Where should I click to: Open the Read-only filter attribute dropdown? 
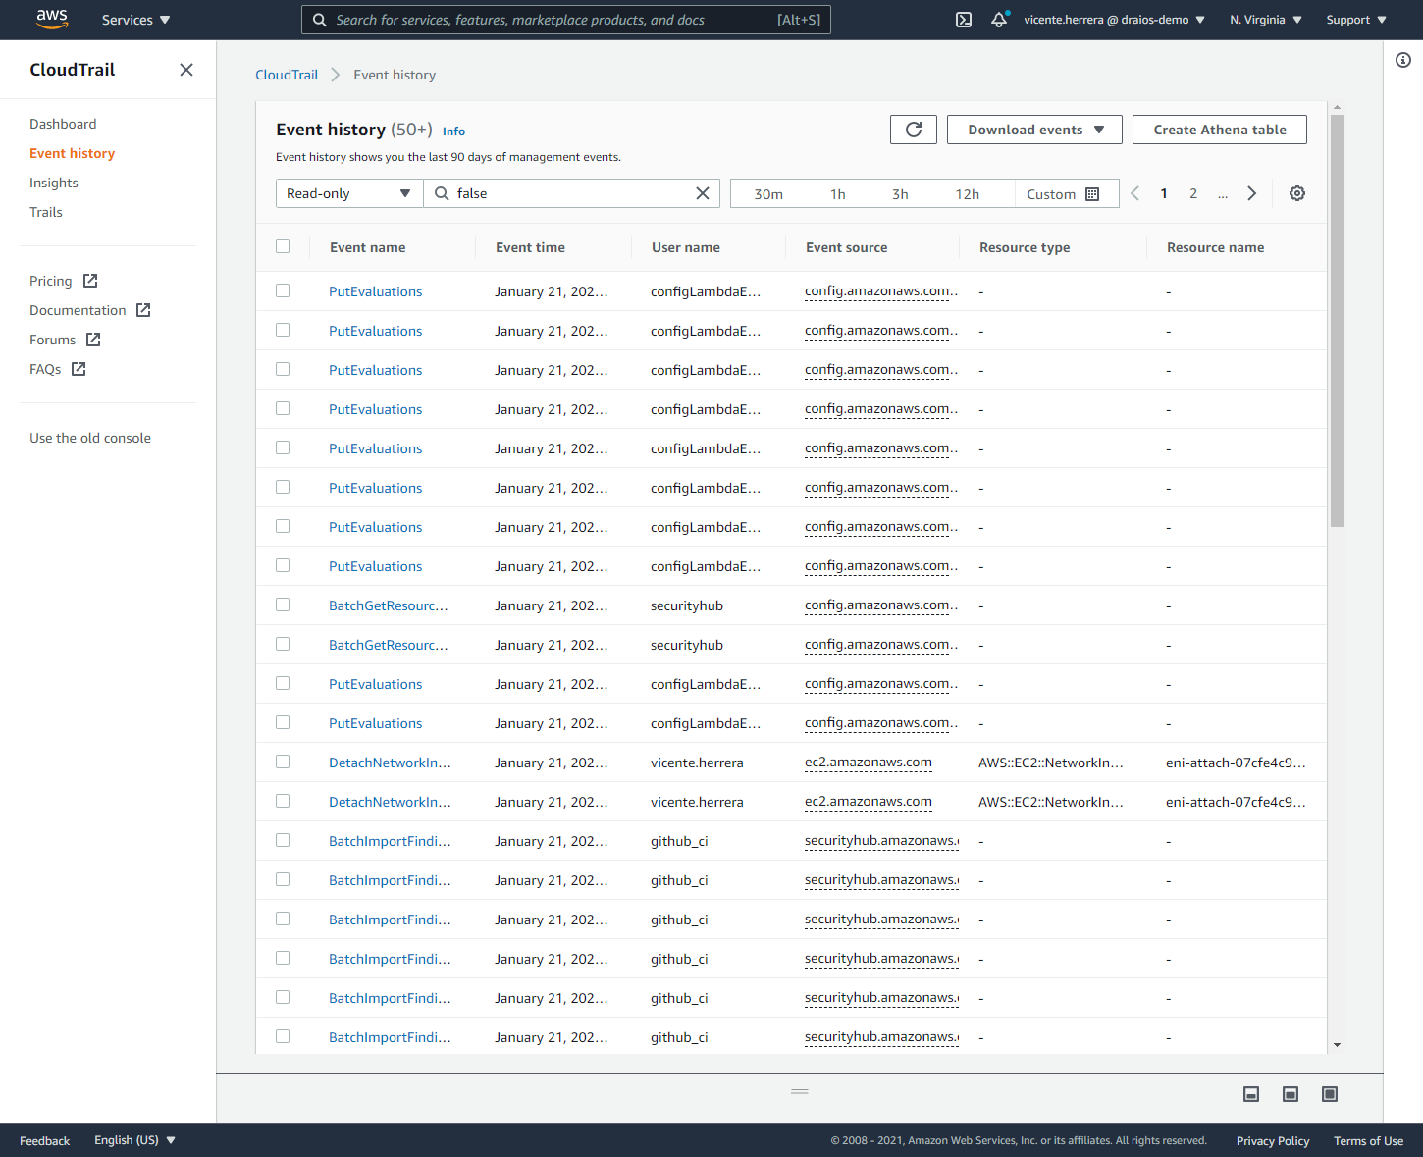(x=349, y=193)
